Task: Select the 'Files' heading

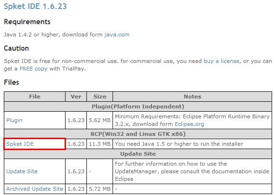Action: point(11,82)
